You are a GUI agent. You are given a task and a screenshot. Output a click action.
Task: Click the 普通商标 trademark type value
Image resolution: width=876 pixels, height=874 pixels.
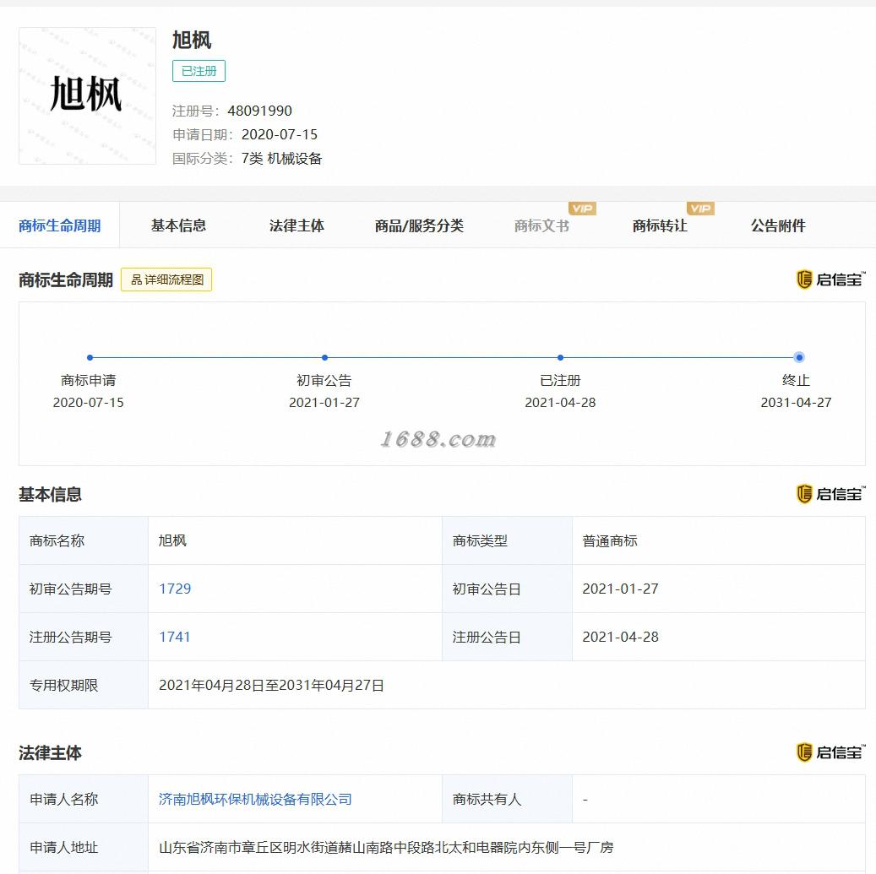pos(610,540)
